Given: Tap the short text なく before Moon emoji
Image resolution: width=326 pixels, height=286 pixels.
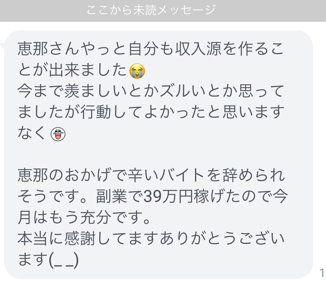Looking at the screenshot, I should click(32, 133).
